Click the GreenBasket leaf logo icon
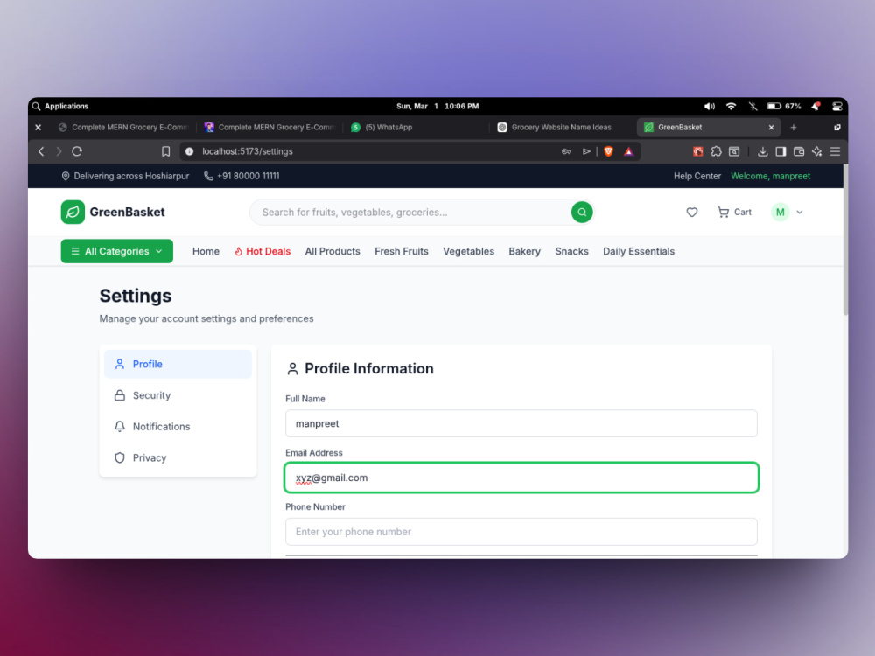 coord(73,212)
